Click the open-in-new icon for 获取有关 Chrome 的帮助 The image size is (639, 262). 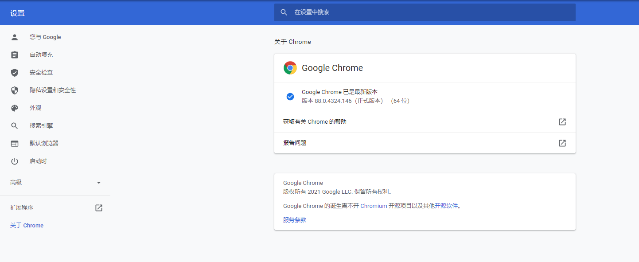[x=562, y=122]
